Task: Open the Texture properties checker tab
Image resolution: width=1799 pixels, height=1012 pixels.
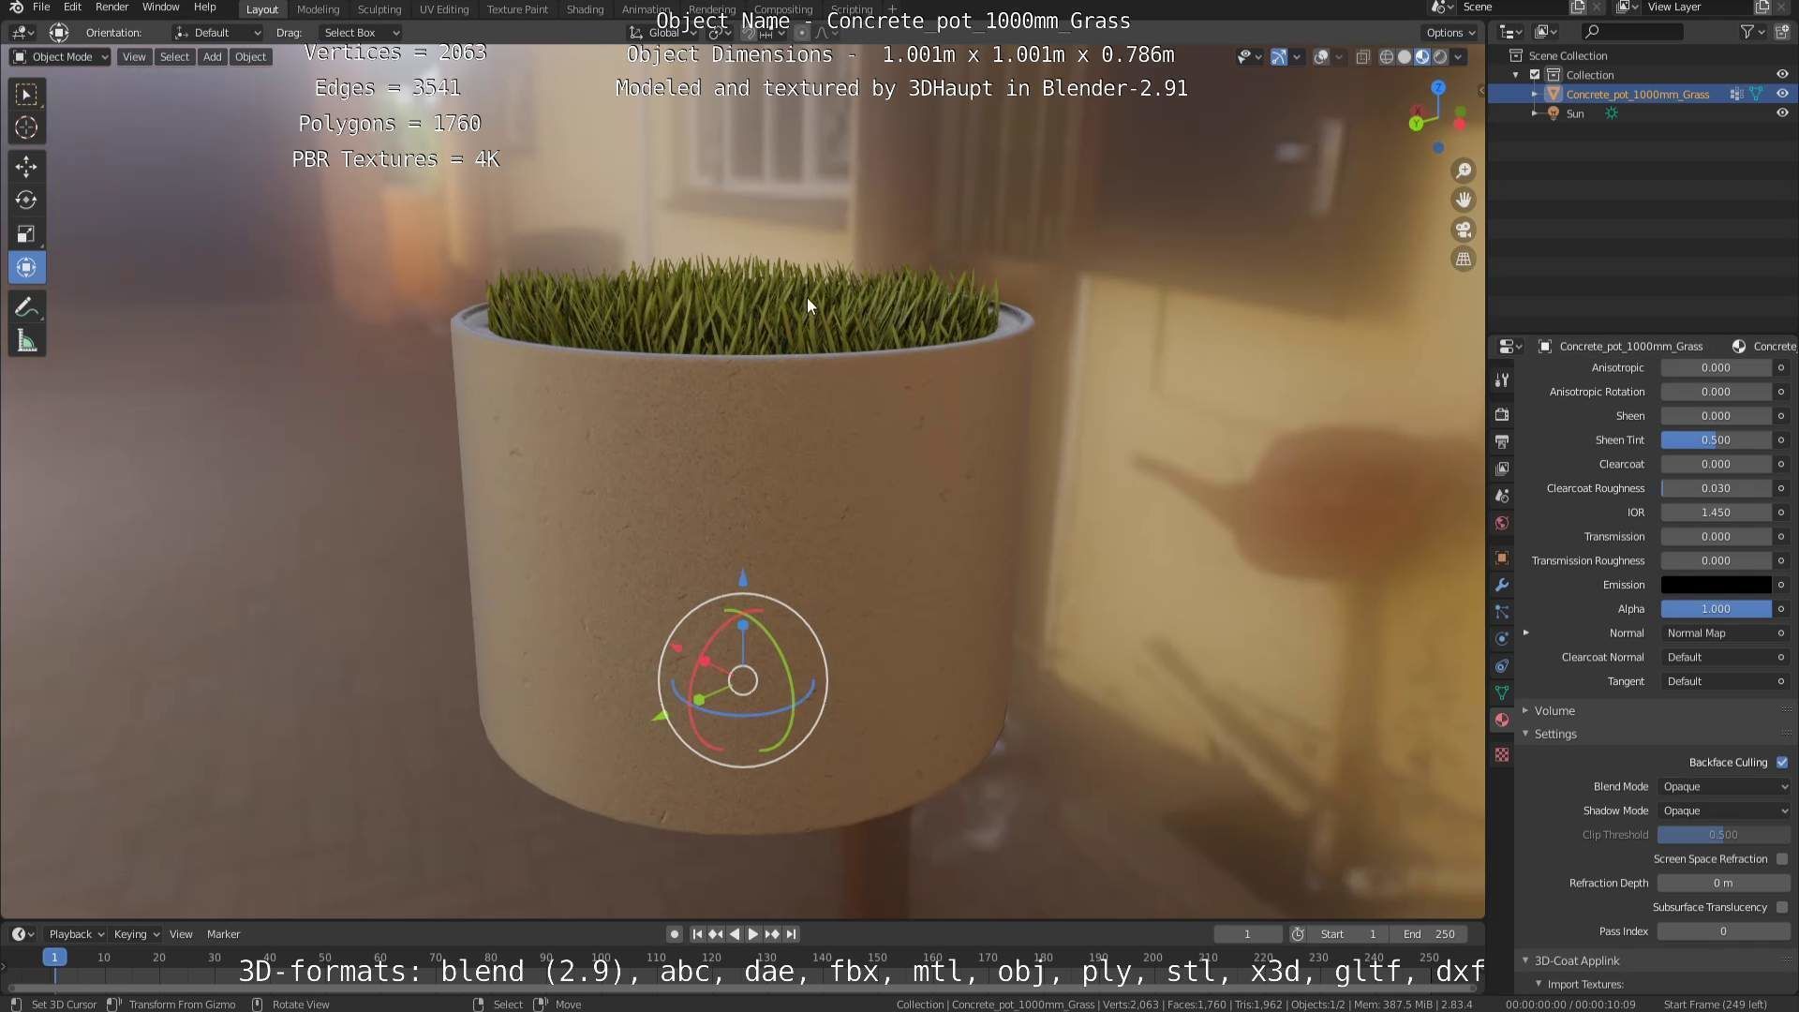Action: (x=1502, y=755)
